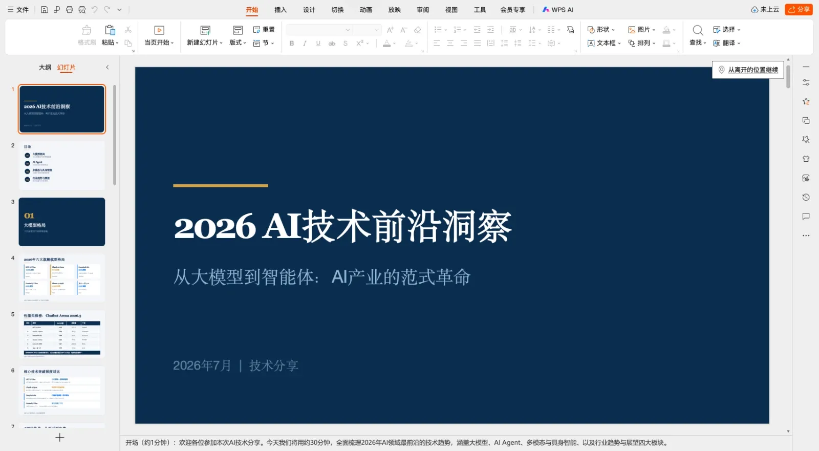This screenshot has width=819, height=451.
Task: Click the Decrease Font Size icon
Action: [x=404, y=30]
